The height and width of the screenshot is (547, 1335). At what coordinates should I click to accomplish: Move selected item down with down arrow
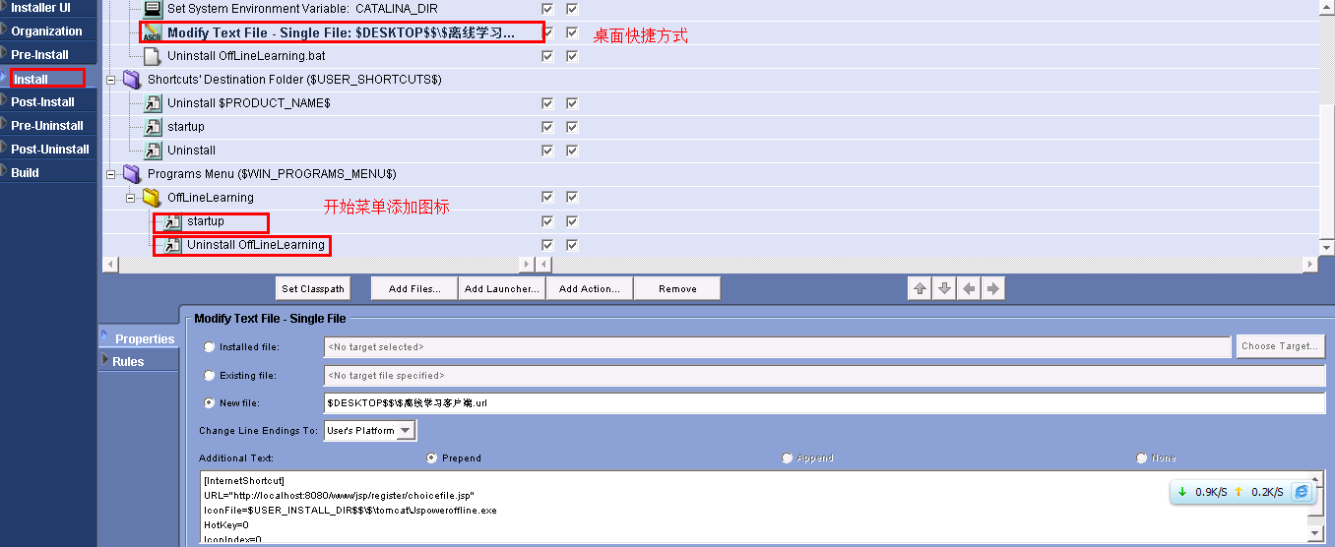coord(944,288)
